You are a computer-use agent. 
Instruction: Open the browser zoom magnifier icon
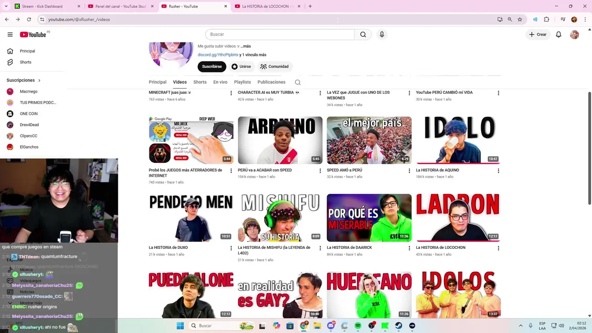coord(510,19)
